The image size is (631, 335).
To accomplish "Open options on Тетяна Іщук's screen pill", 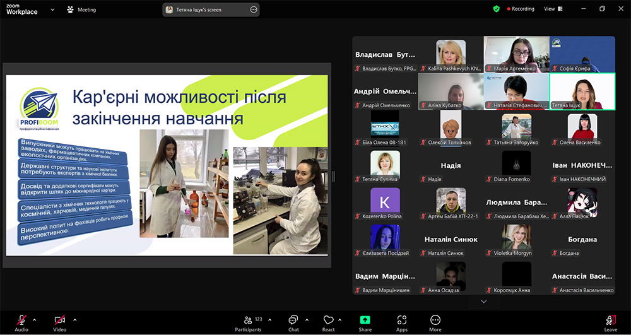I will click(254, 9).
